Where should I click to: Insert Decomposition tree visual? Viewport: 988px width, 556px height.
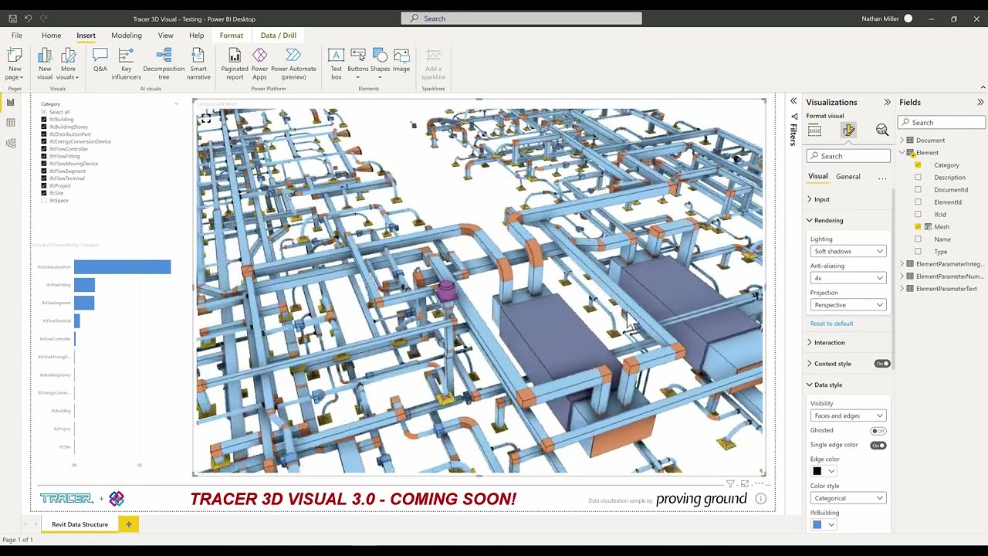pyautogui.click(x=164, y=63)
